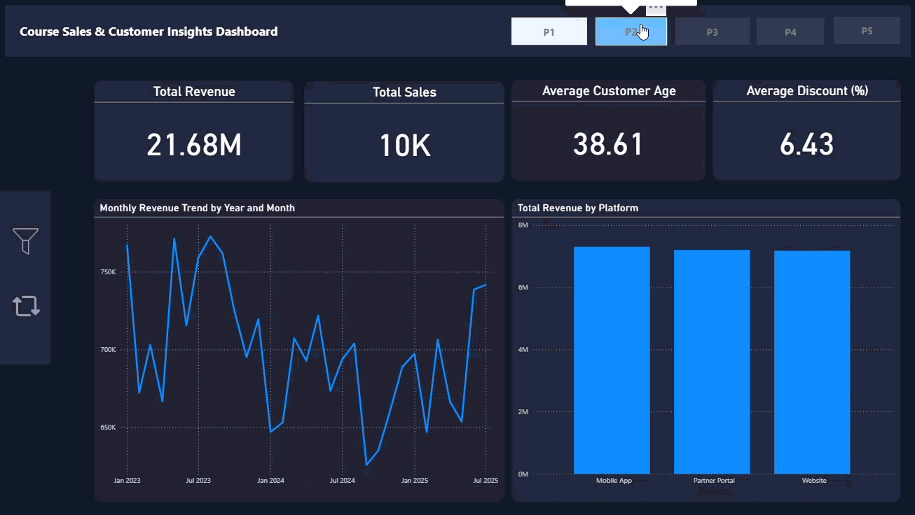Click the Mobile App axis label
The image size is (915, 515).
(614, 481)
